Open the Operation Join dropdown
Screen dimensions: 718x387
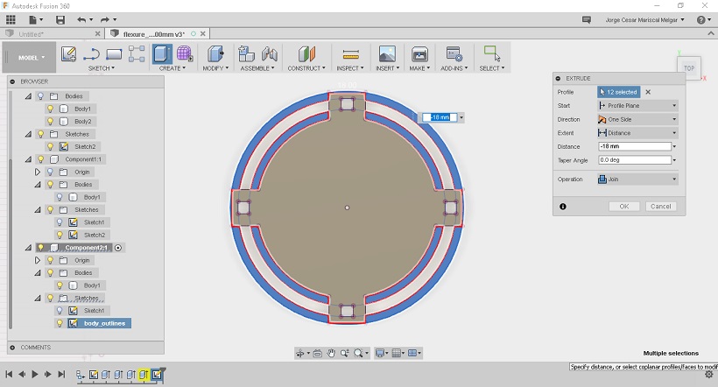click(x=637, y=179)
